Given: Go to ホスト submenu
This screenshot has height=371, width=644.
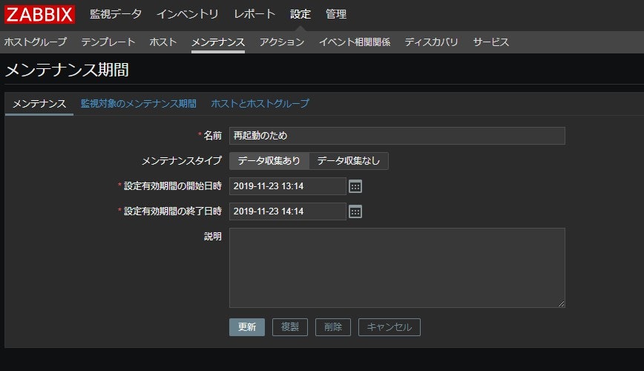Looking at the screenshot, I should point(163,42).
